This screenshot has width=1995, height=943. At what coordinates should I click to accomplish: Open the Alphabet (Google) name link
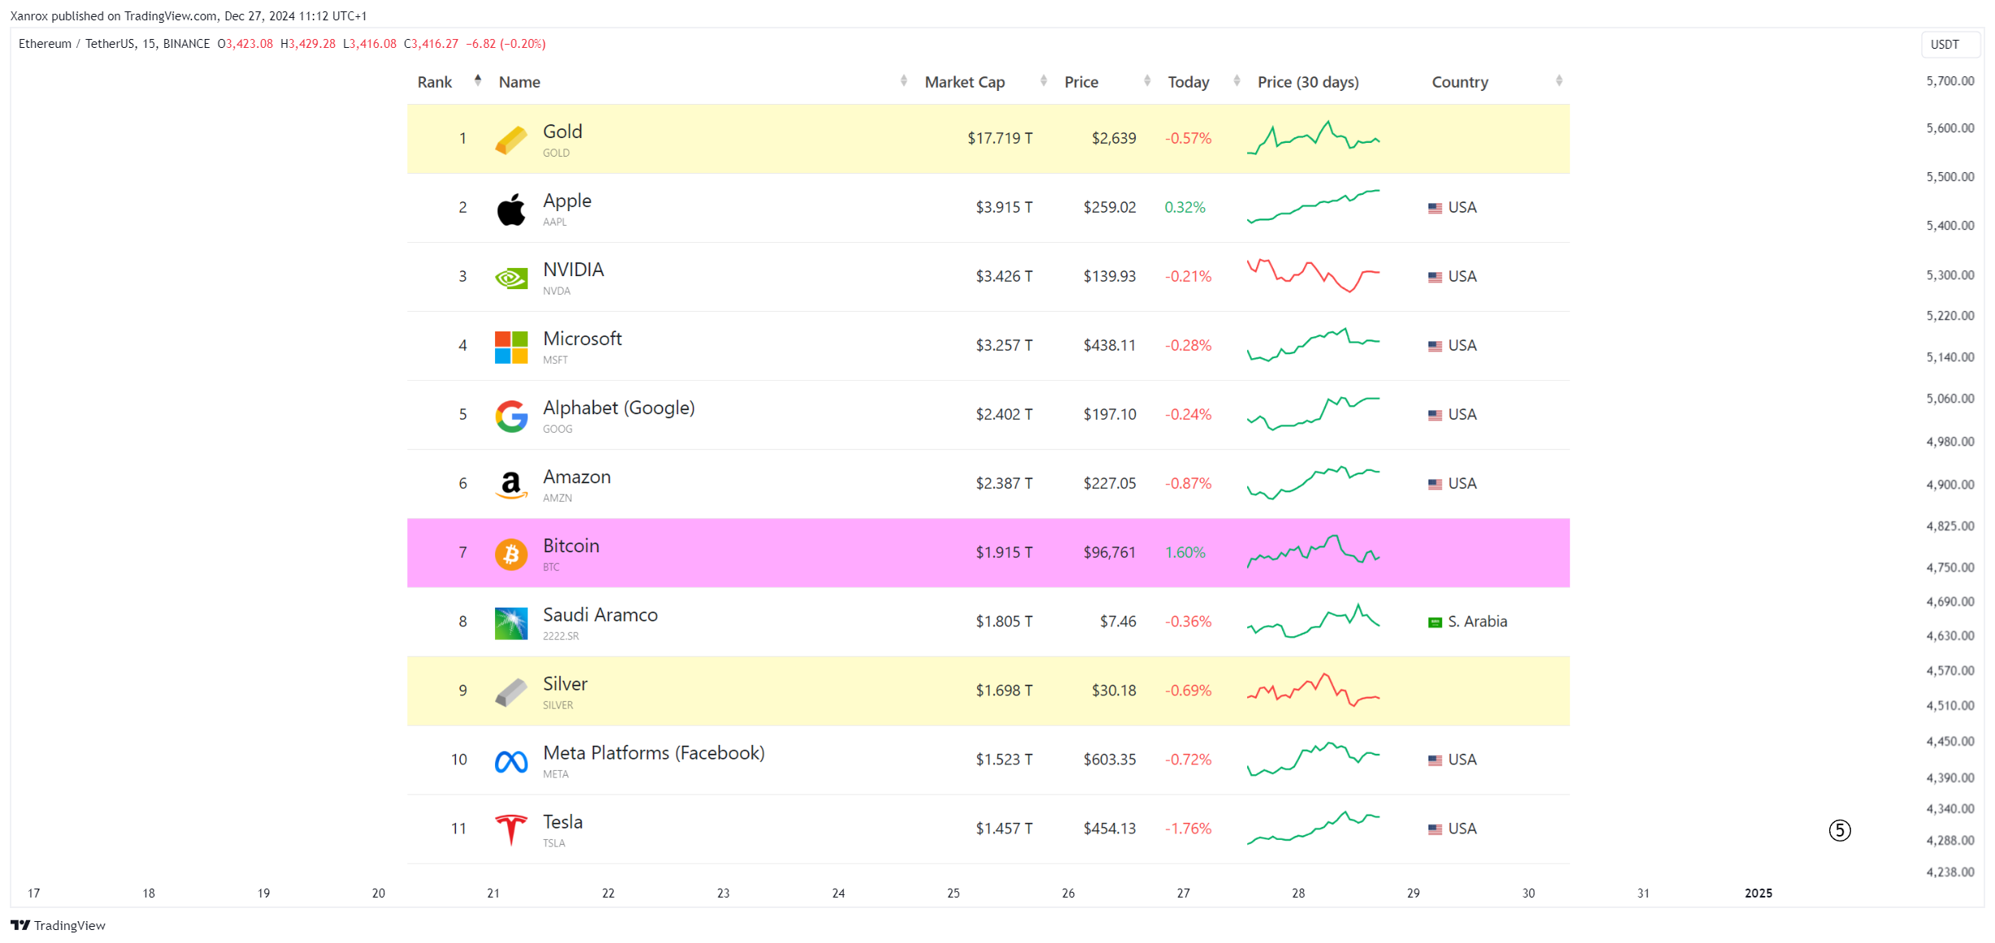point(619,408)
